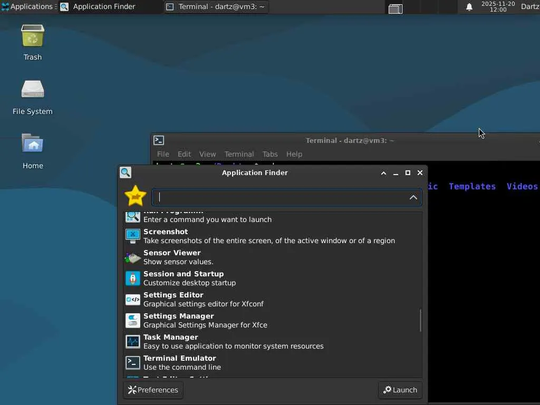Open the Terminal Help menu

click(x=294, y=154)
